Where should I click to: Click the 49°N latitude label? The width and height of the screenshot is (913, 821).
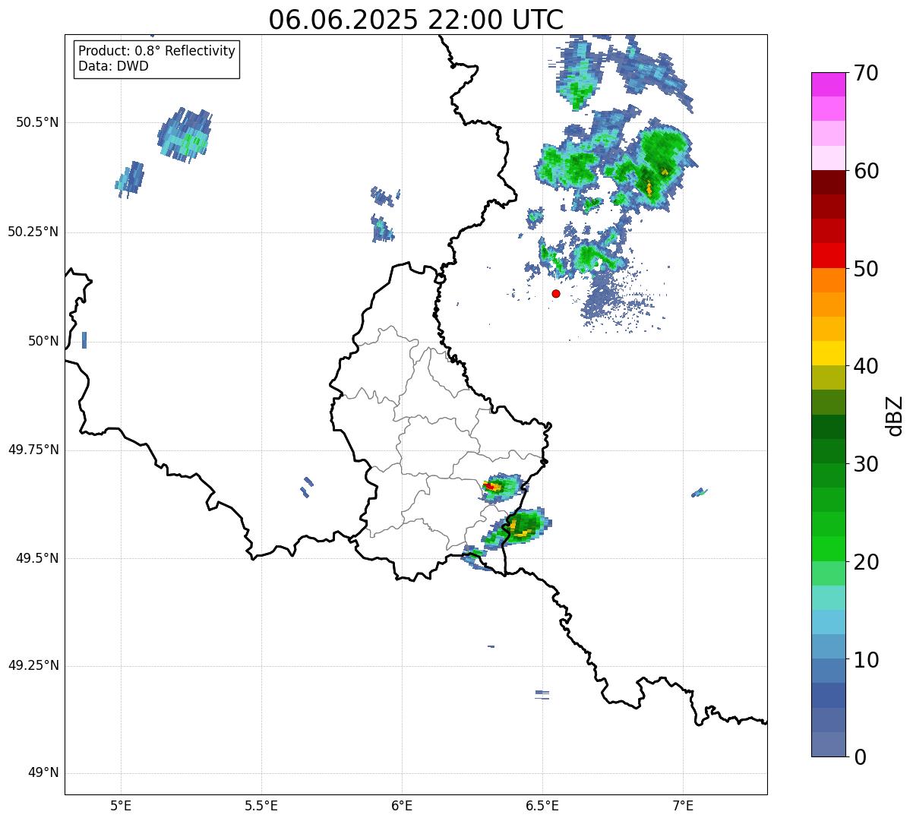click(x=43, y=773)
